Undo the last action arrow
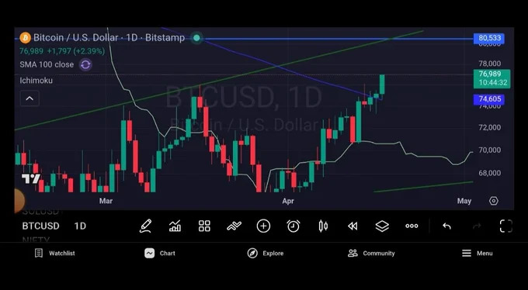Viewport: 528px width, 290px height. [446, 226]
